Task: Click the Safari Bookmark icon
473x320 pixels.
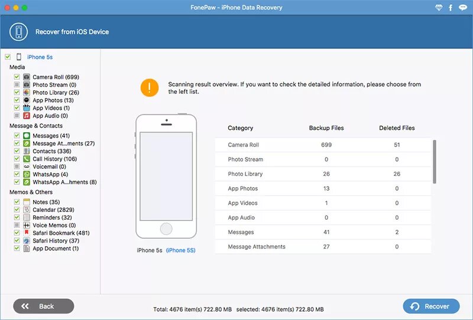Action: pos(27,233)
